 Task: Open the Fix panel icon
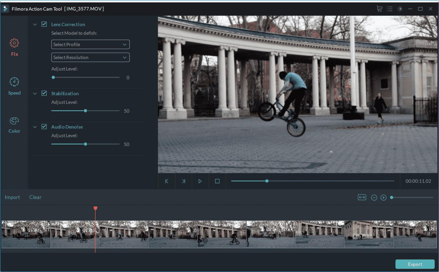(x=14, y=43)
